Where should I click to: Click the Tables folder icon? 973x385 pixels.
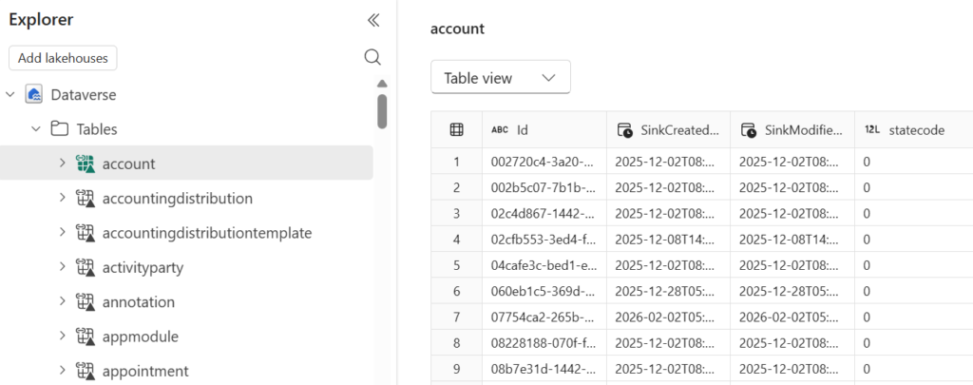(60, 129)
